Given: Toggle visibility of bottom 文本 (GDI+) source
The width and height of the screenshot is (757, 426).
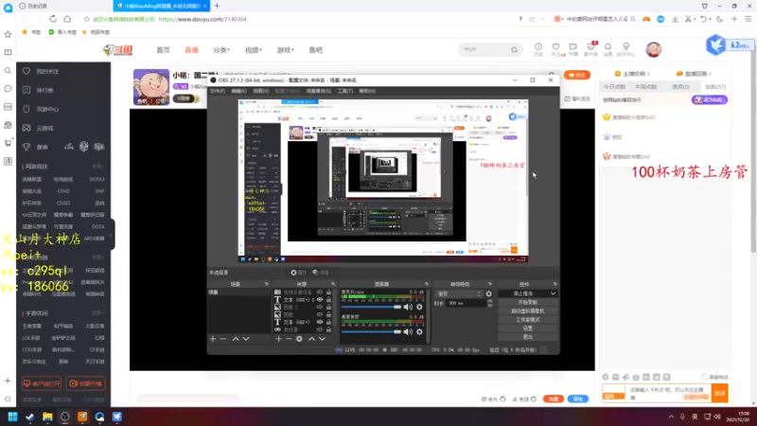Looking at the screenshot, I should coord(320,322).
